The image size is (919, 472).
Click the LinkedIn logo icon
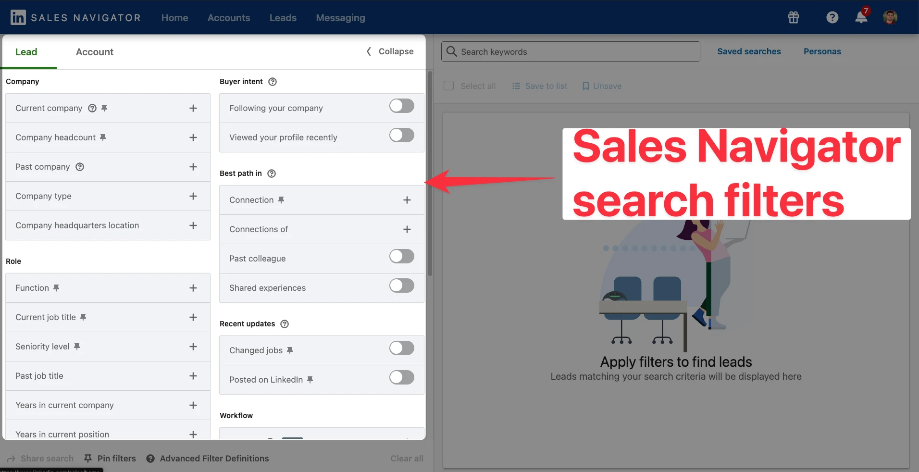click(x=18, y=17)
